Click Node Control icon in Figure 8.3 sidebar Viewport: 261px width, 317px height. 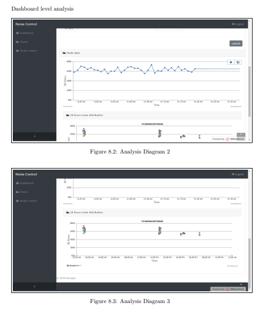click(17, 201)
